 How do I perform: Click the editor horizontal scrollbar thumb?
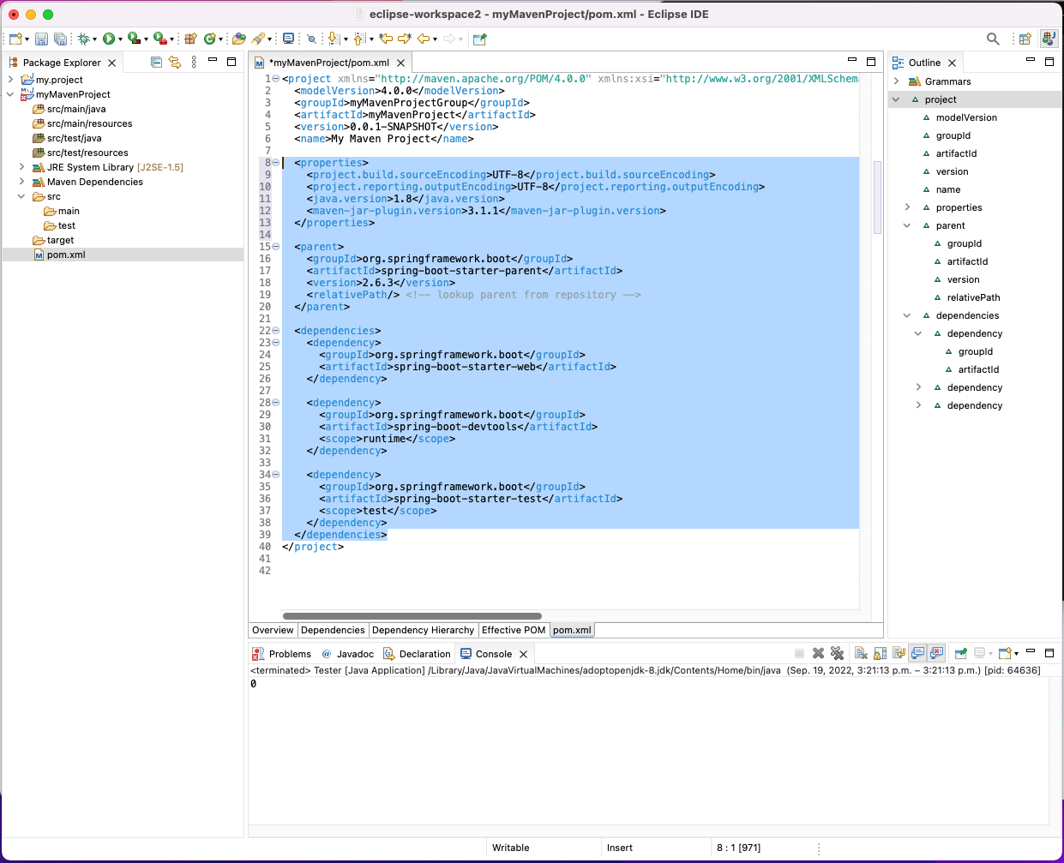point(412,616)
